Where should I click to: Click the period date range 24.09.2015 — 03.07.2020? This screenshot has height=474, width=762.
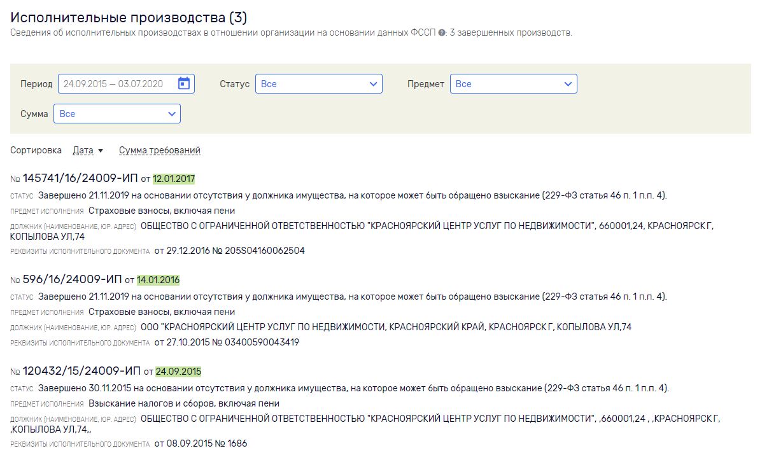pos(113,84)
